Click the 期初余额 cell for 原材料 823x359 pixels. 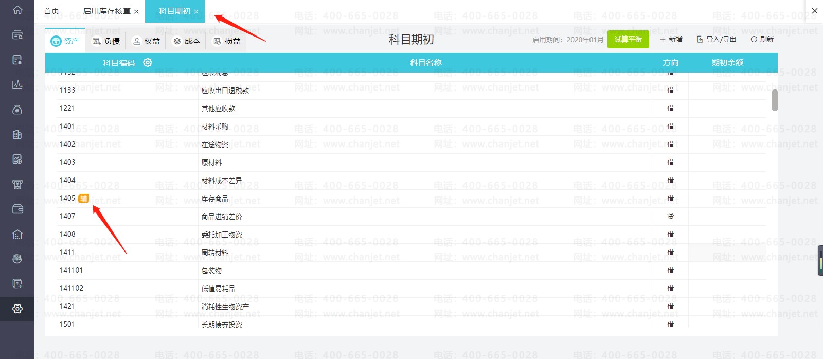point(727,163)
